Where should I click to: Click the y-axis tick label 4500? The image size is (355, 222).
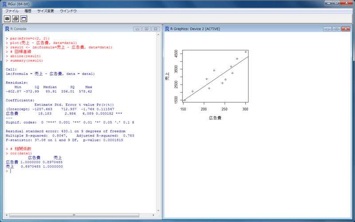tap(176, 55)
